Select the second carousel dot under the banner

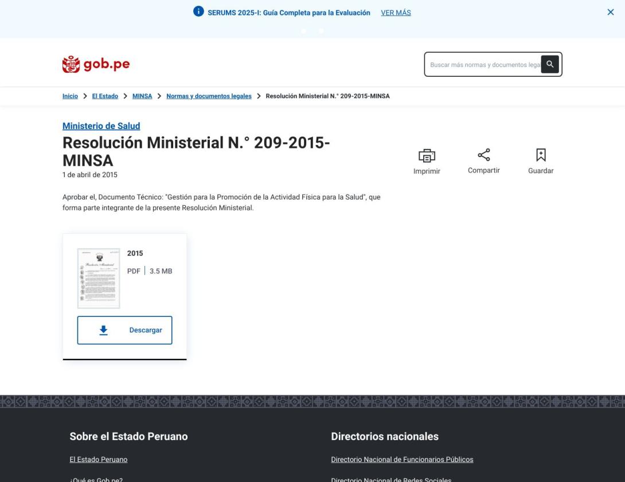pyautogui.click(x=321, y=31)
